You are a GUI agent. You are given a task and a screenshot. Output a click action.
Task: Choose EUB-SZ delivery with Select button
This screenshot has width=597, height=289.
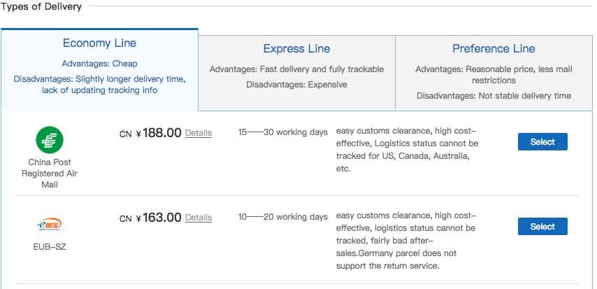(542, 227)
